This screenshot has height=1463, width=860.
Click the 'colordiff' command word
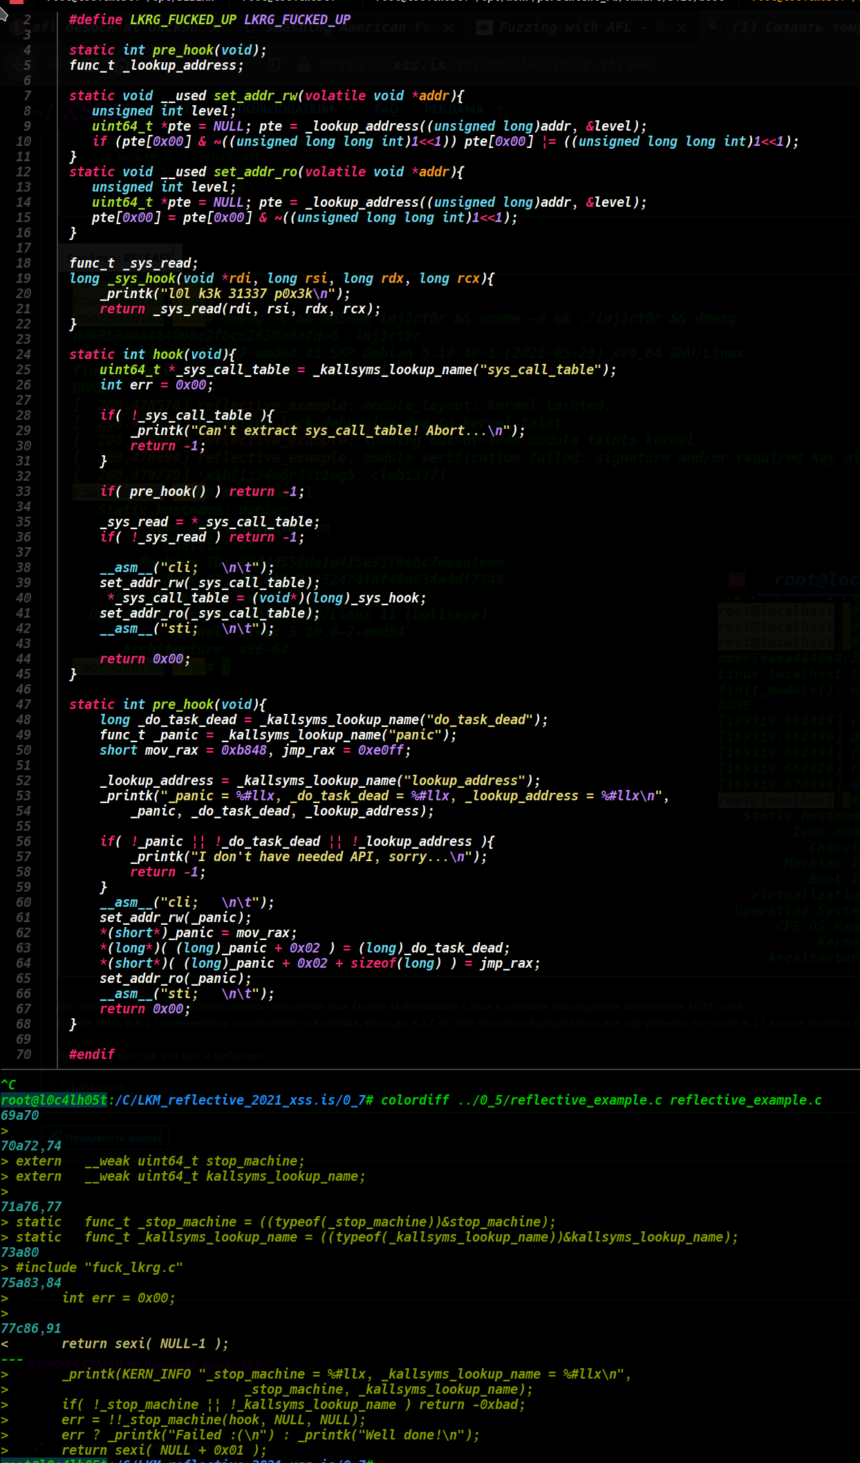pyautogui.click(x=415, y=1100)
